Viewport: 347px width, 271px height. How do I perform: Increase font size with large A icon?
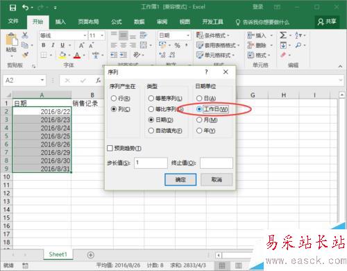pos(81,45)
